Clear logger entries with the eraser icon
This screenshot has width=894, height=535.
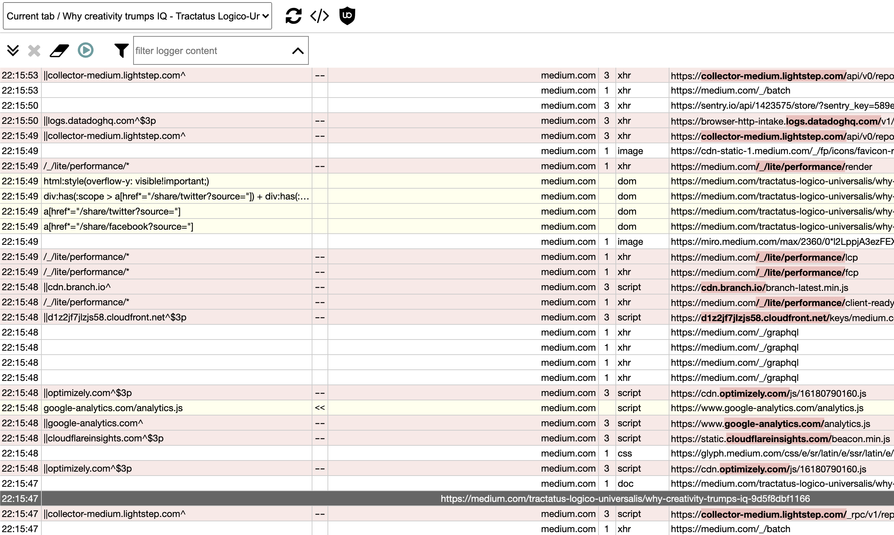click(x=59, y=50)
